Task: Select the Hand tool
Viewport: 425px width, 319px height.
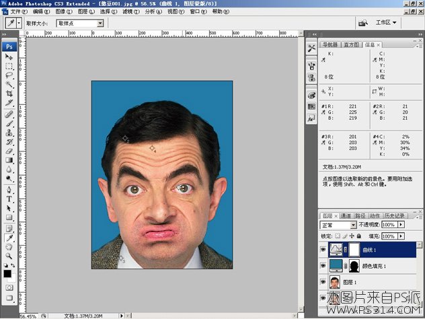Action: click(x=9, y=247)
